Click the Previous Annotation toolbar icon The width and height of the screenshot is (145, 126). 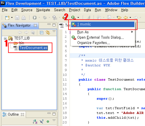[109, 17]
